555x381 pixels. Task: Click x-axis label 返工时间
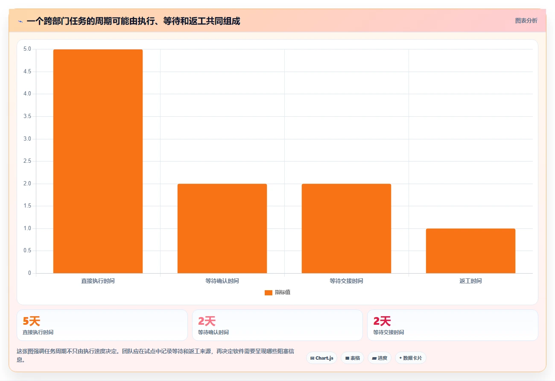(470, 281)
